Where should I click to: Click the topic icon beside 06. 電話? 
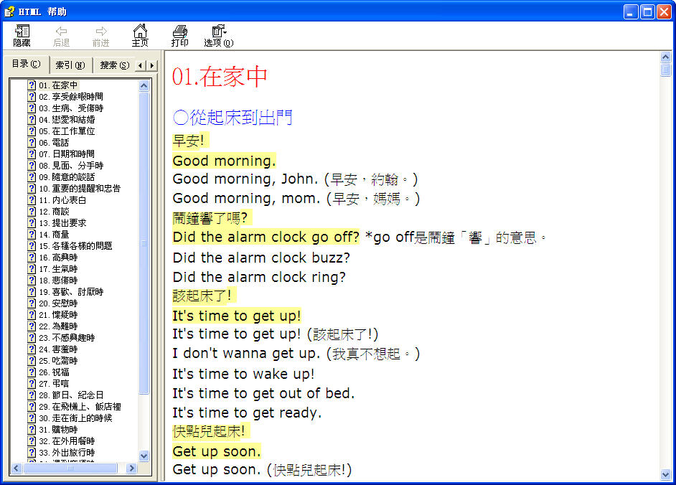click(32, 143)
